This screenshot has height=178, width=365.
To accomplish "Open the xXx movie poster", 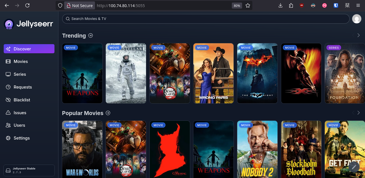I will pyautogui.click(x=301, y=73).
